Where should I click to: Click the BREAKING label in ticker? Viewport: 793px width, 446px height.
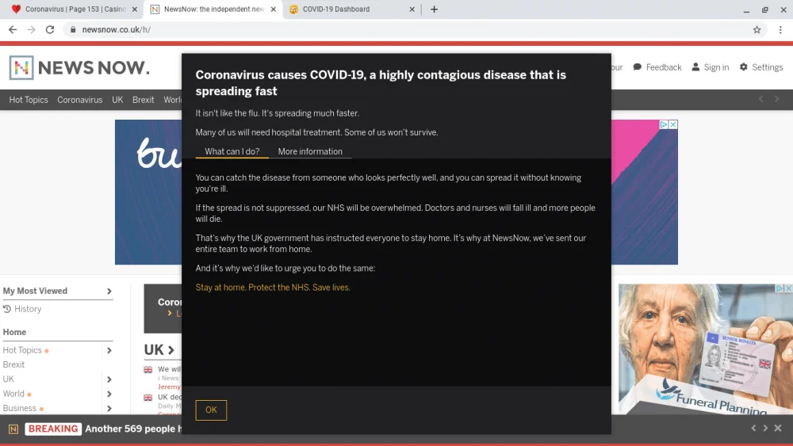pyautogui.click(x=53, y=429)
